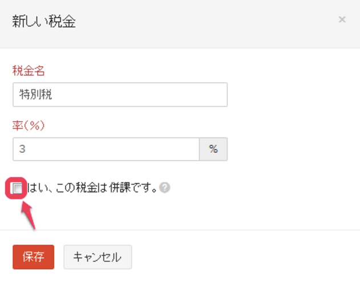
Task: Click the blank area right of the % addon
Action: tap(285, 149)
